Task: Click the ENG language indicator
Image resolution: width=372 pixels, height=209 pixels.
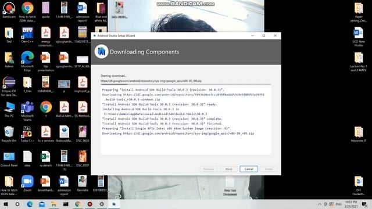Action: coord(338,204)
